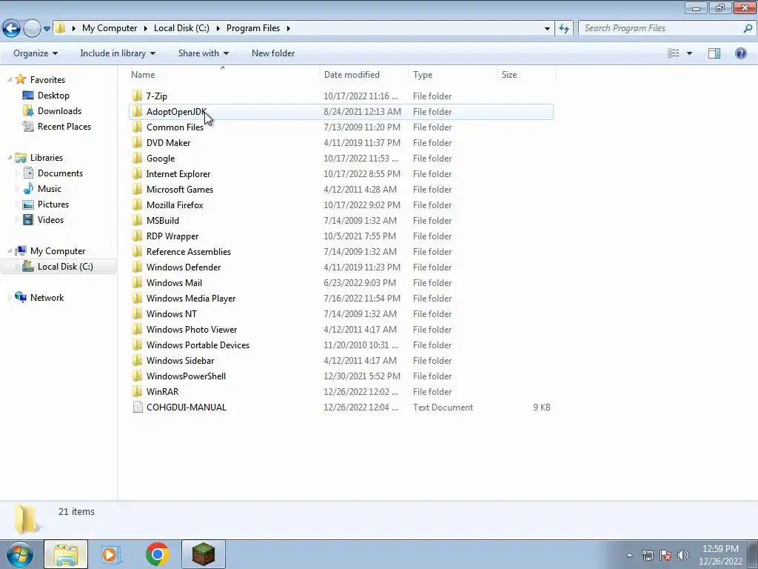This screenshot has width=758, height=569.
Task: Toggle the preview pane button
Action: tap(714, 53)
